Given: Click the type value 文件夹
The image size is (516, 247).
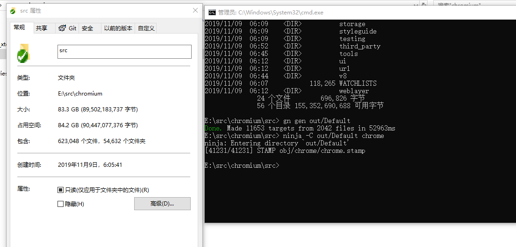Looking at the screenshot, I should pos(66,78).
